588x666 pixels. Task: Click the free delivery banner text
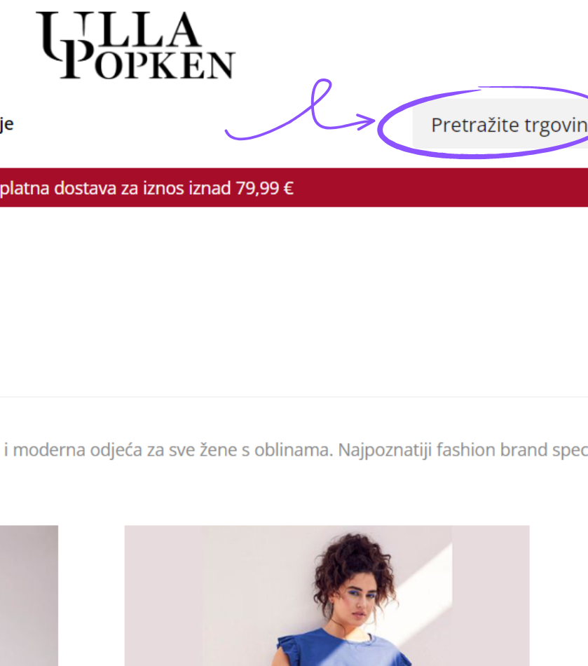[146, 188]
